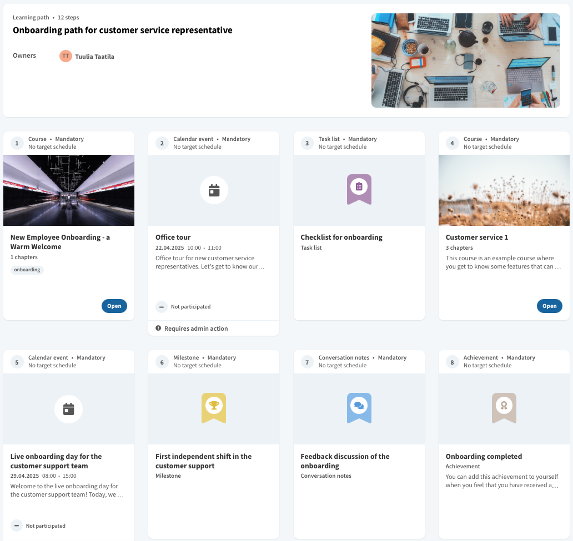Click the calendar icon on Office tour card
The width and height of the screenshot is (573, 541).
[214, 190]
